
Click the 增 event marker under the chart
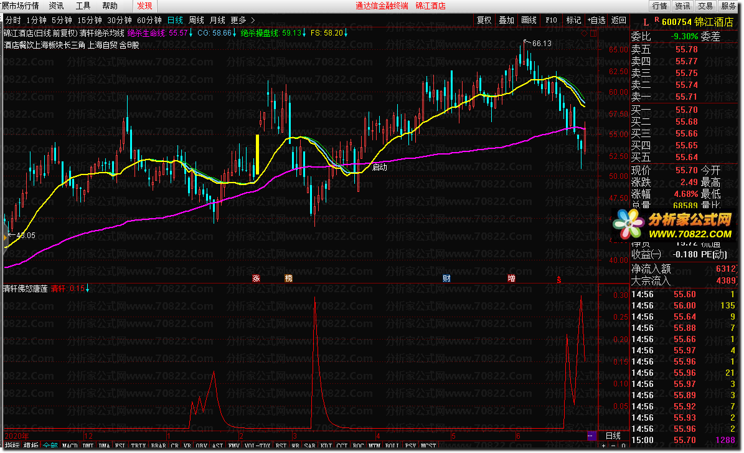(512, 279)
